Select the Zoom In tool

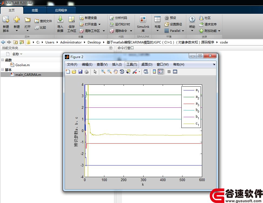pos(103,72)
